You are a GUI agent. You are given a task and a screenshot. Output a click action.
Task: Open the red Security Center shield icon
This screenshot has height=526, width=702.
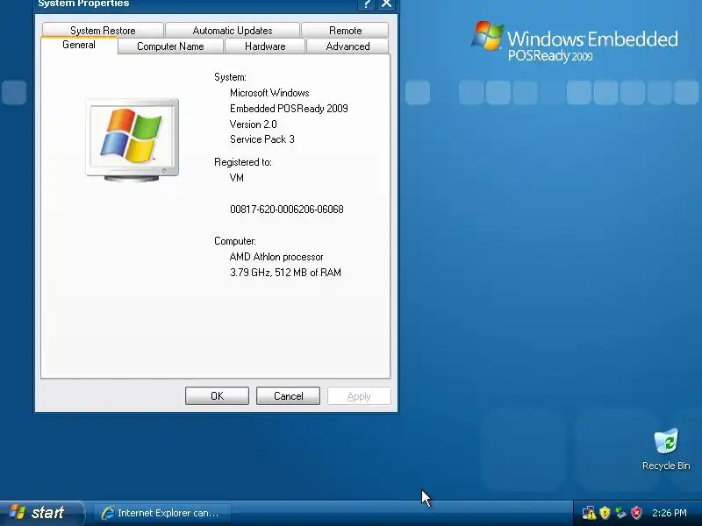636,513
